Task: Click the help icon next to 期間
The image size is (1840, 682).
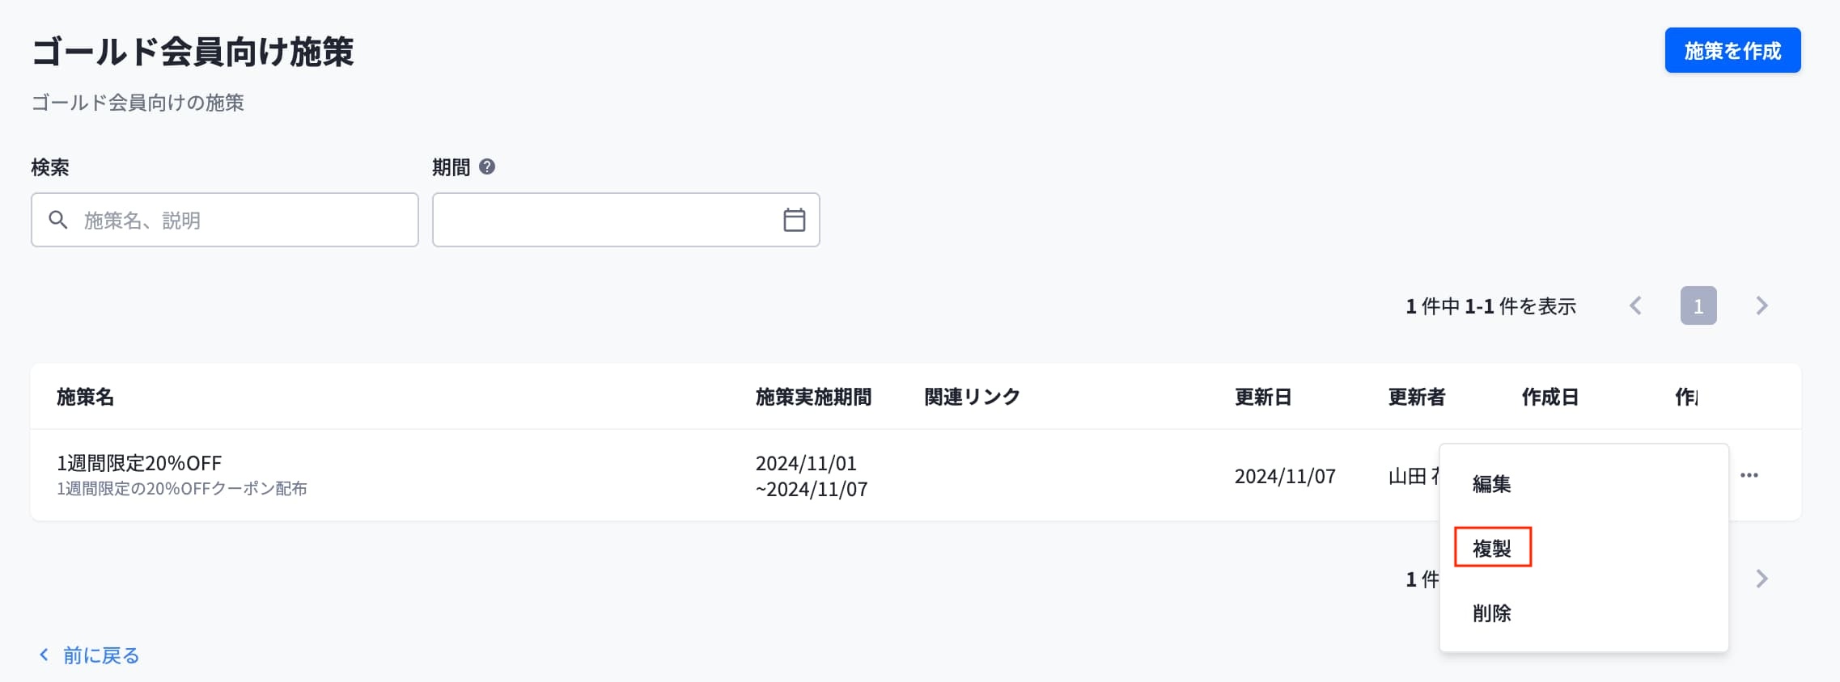Action: [x=487, y=166]
